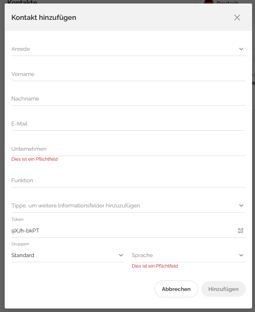Screen dimensions: 255x312
Task: Click the Vorname input field
Action: (129, 74)
